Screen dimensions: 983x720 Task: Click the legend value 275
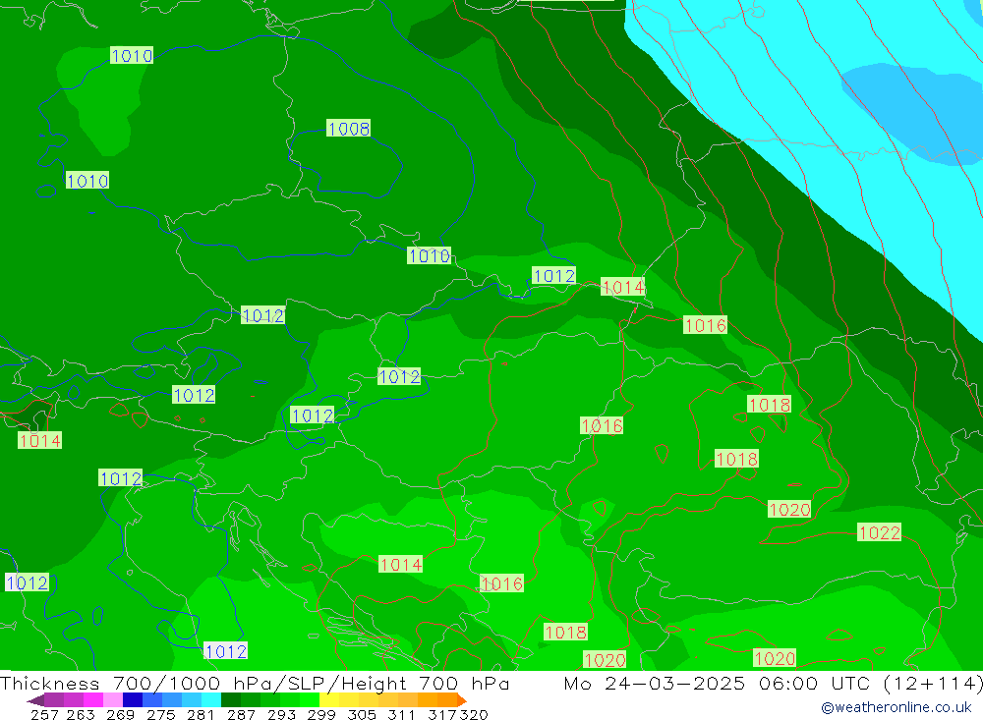tap(160, 714)
